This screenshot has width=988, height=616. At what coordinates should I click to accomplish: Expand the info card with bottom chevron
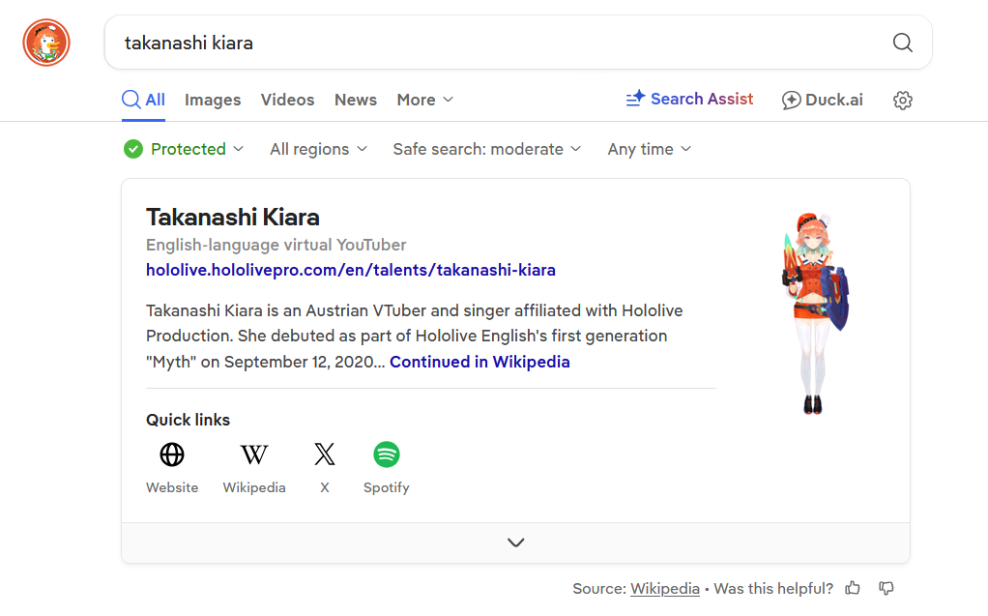pos(515,543)
